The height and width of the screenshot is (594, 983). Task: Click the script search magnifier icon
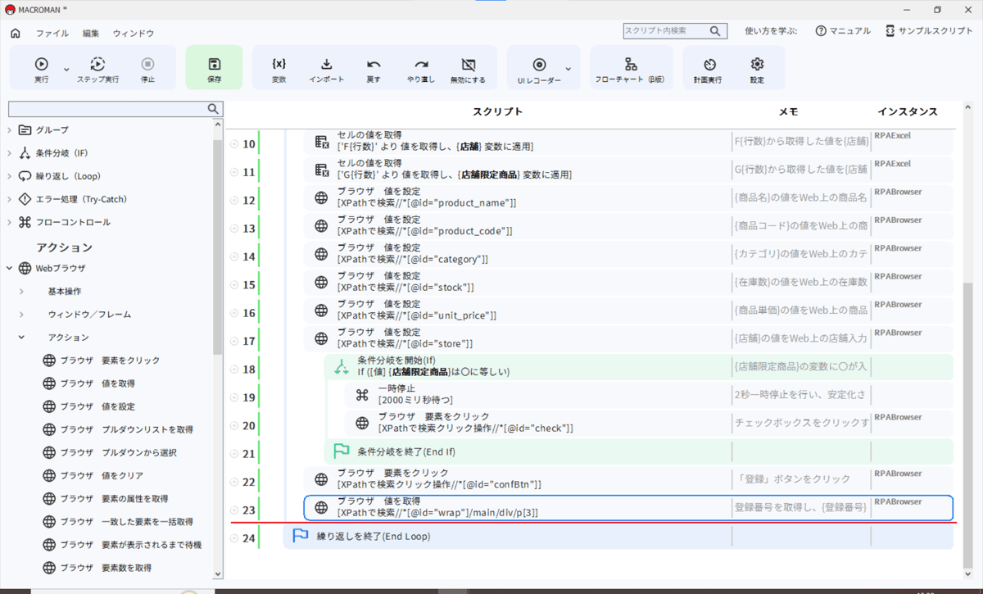(x=717, y=31)
